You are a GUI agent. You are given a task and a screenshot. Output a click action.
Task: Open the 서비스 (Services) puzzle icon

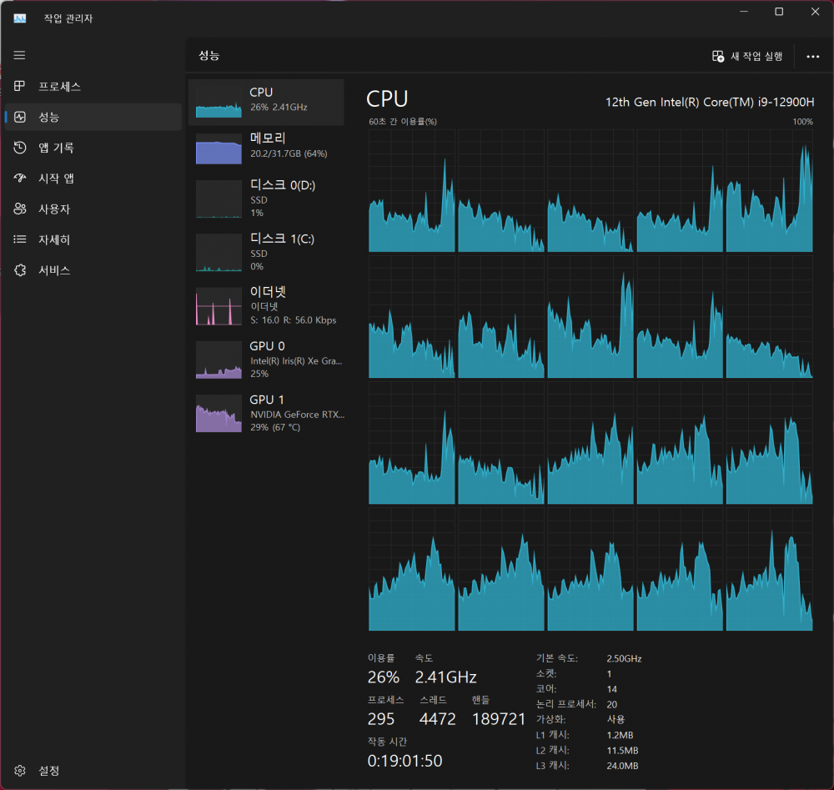click(x=20, y=270)
